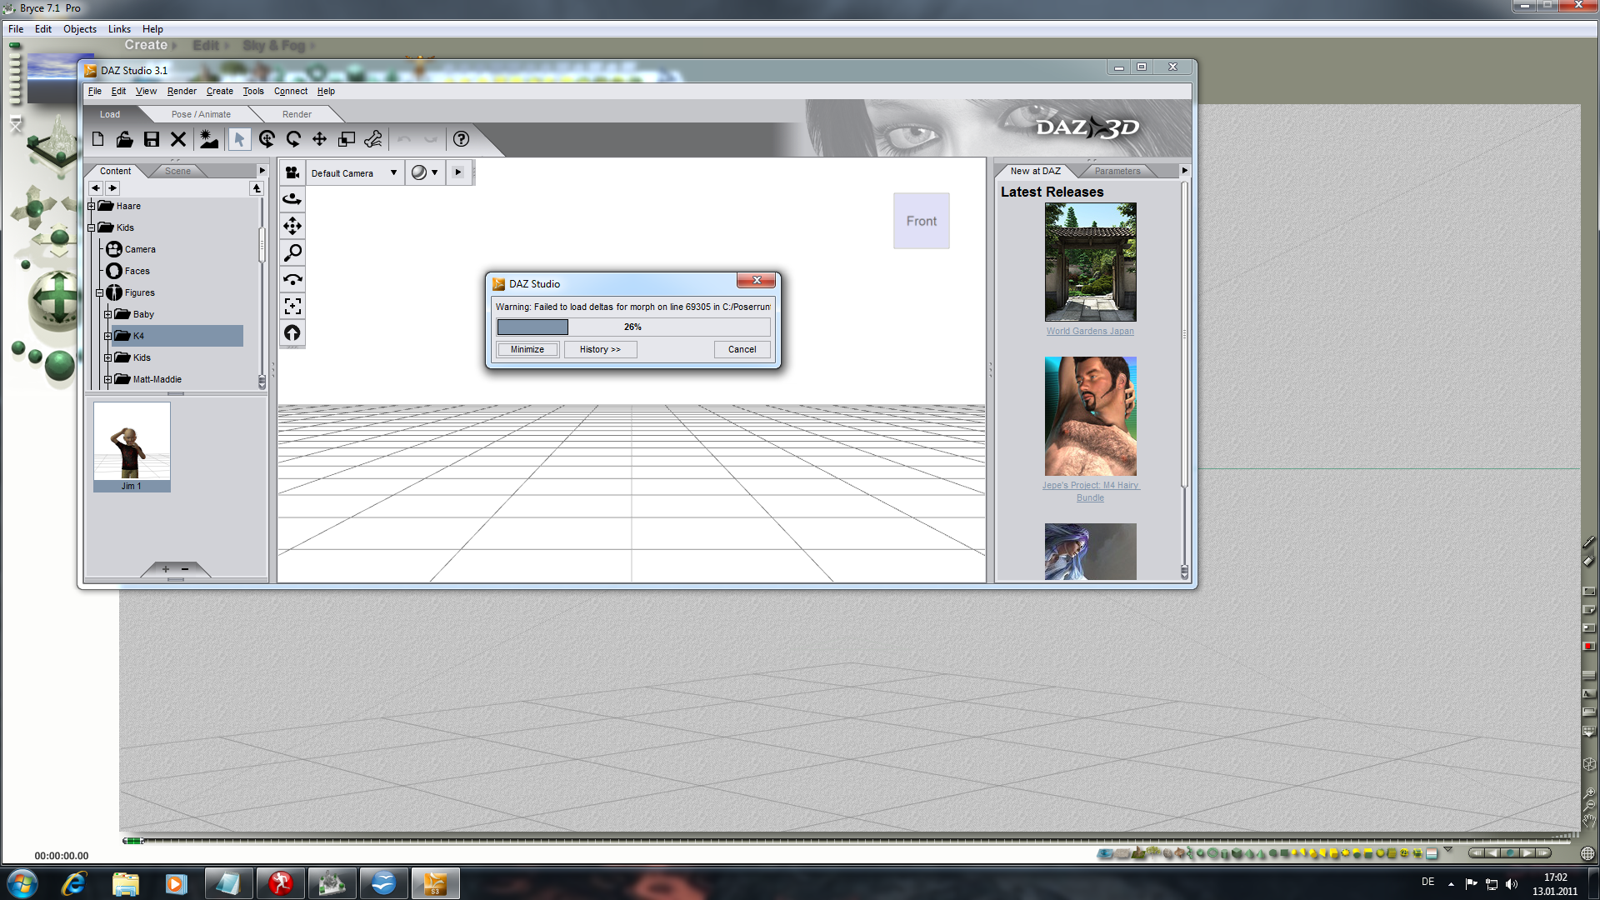
Task: Click the viewport orbit camera icon
Action: 292,199
